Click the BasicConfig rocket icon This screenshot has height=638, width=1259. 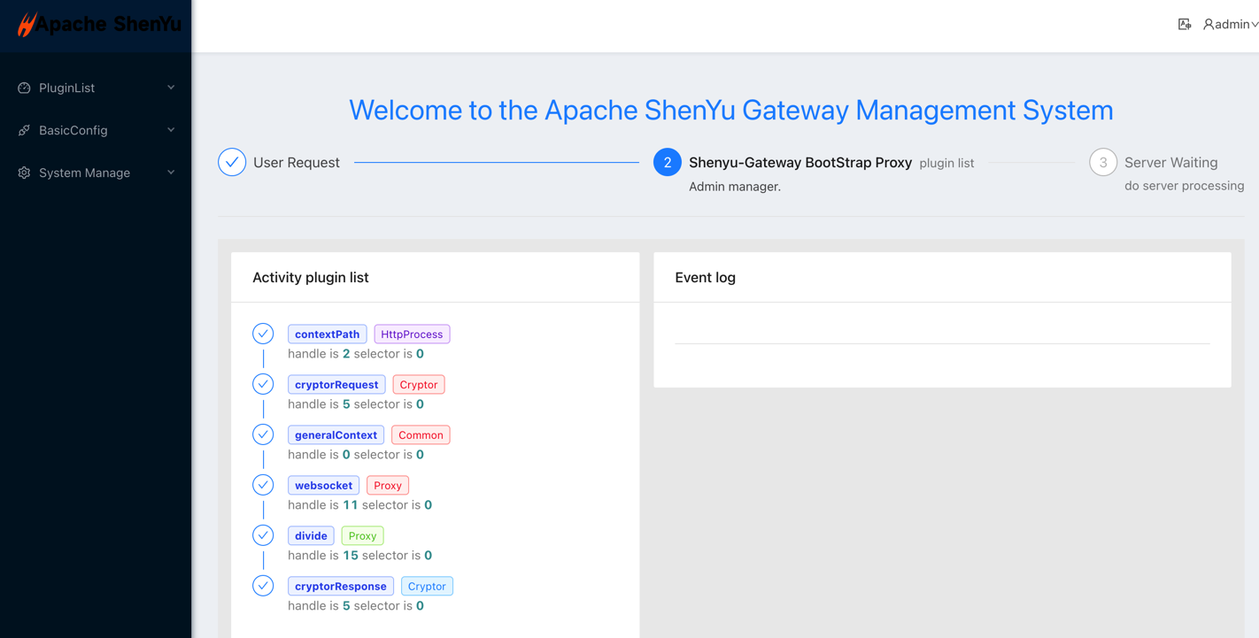tap(24, 130)
